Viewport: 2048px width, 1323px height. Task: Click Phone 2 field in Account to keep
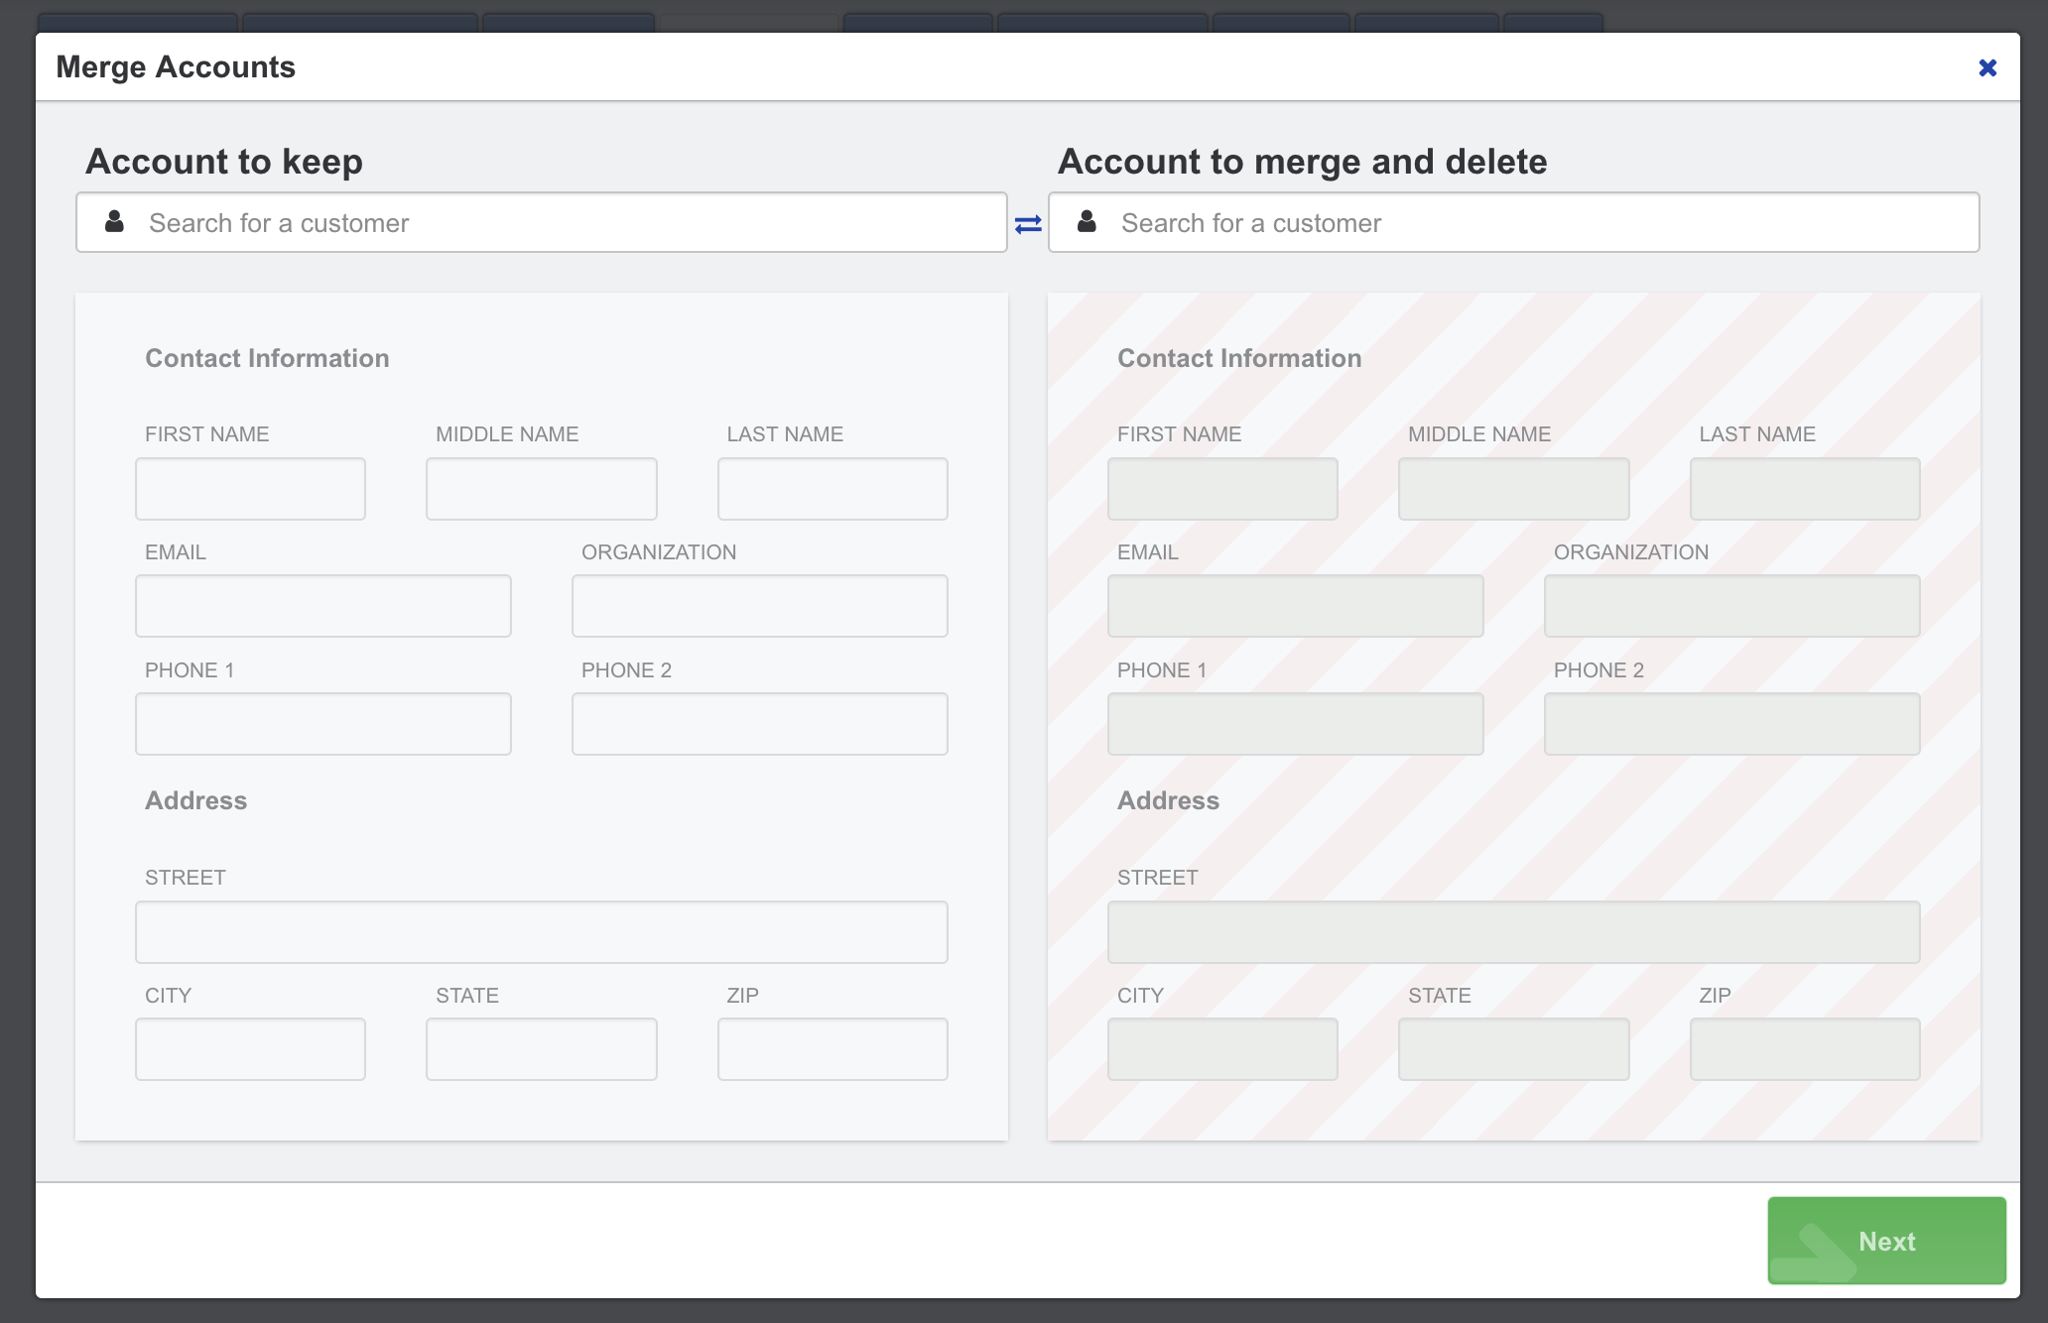pyautogui.click(x=760, y=724)
